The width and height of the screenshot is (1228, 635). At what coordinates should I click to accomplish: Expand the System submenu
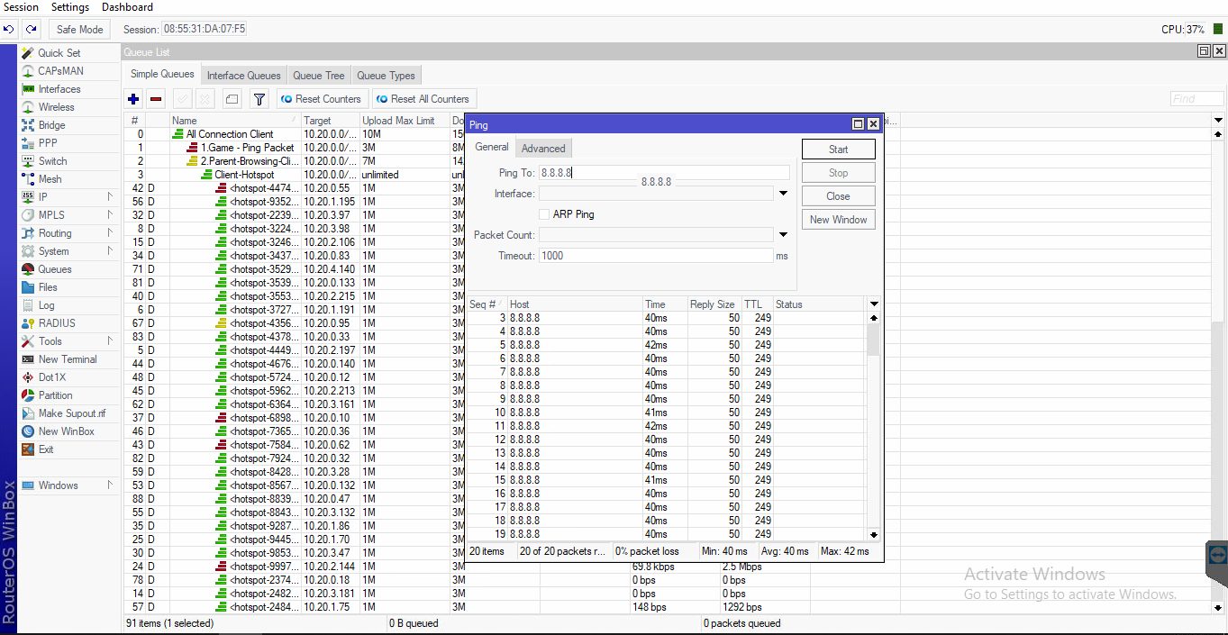click(110, 251)
